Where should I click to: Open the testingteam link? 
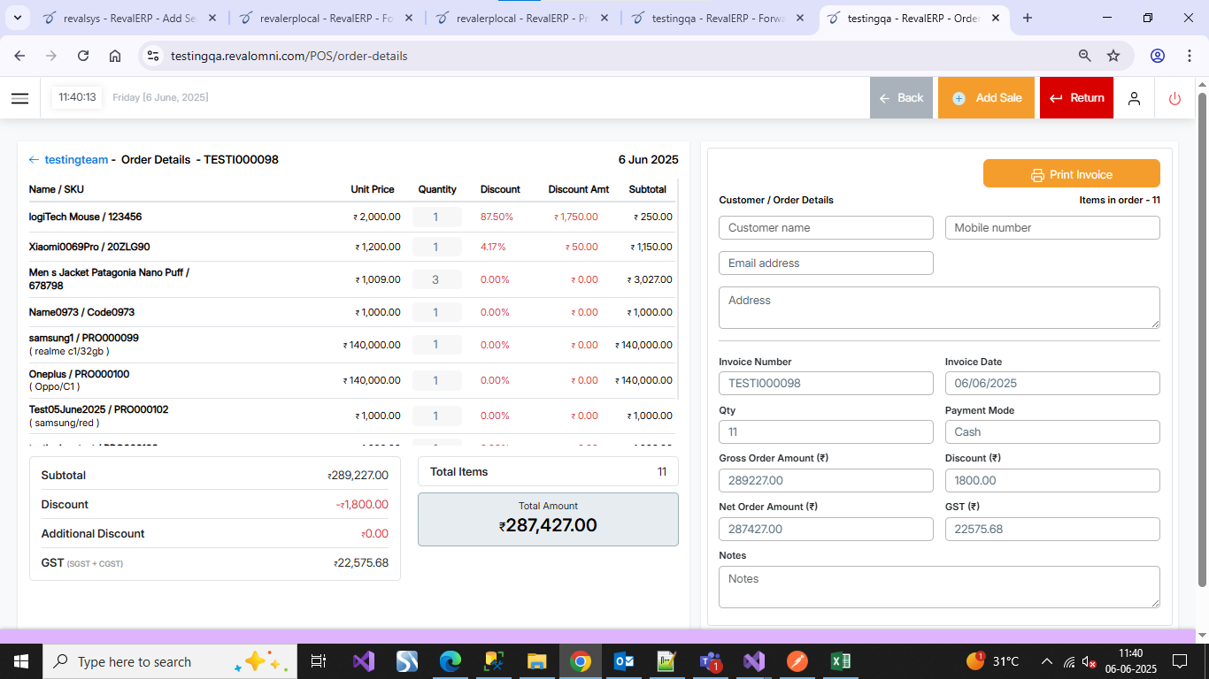point(76,160)
